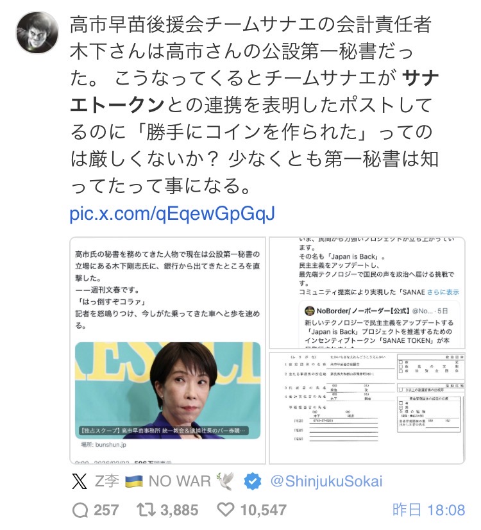Viewport: 481px width, 530px height.
Task: Click the blue verified badge icon
Action: tap(253, 481)
